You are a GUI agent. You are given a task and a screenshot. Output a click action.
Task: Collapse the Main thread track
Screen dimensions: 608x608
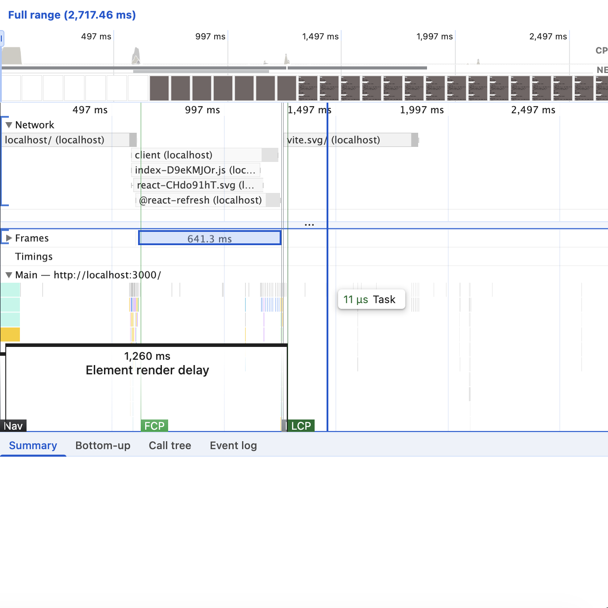point(8,275)
